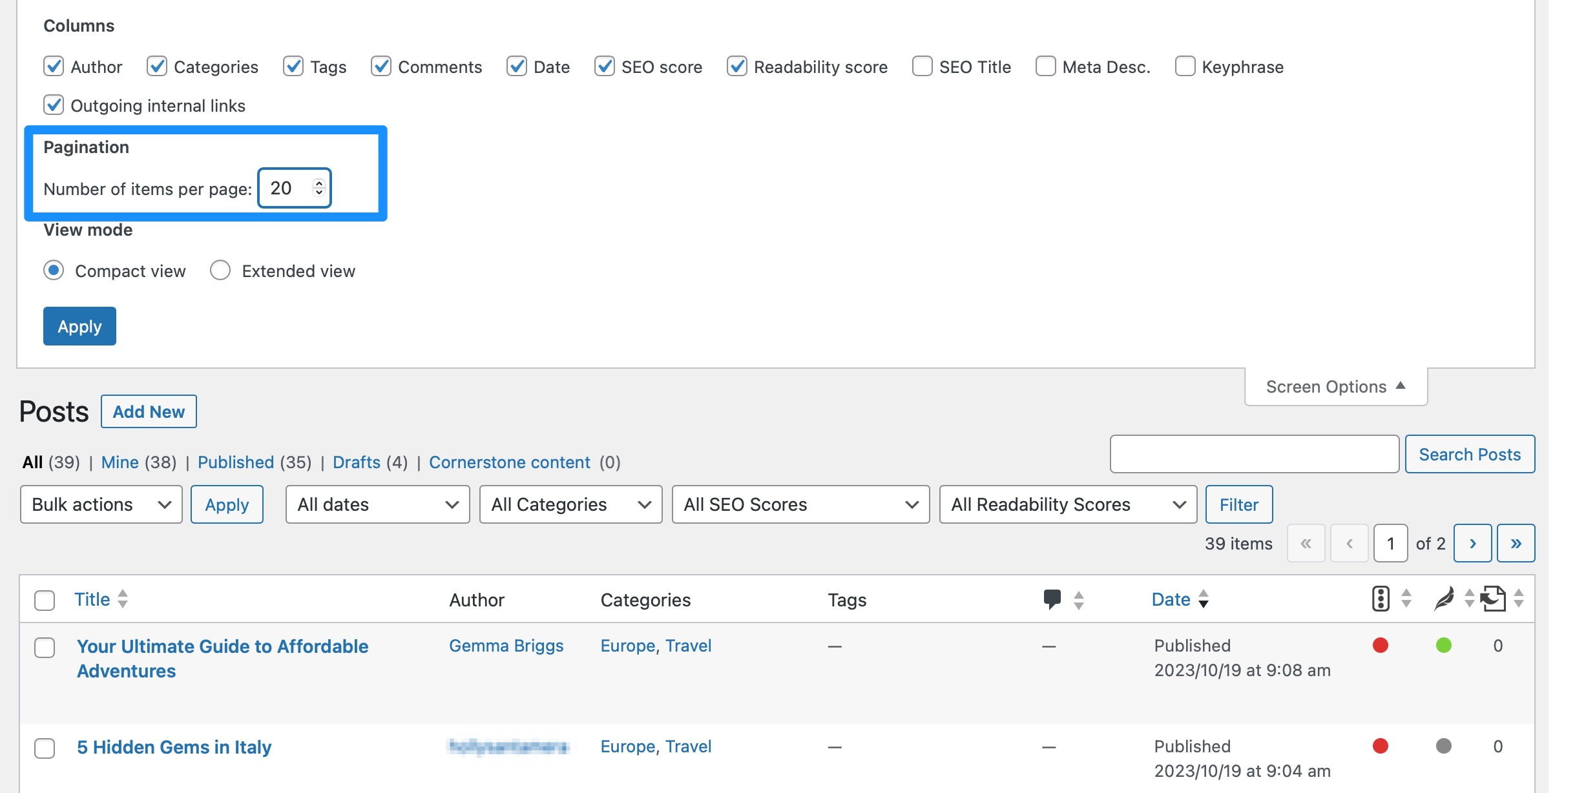Click the outgoing internal links column icon

[1492, 599]
